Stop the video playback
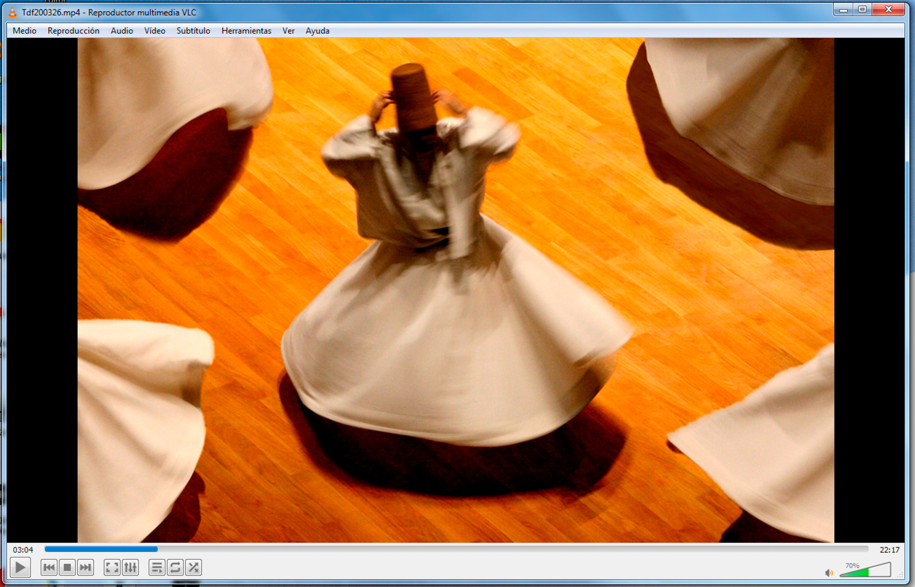 67,568
